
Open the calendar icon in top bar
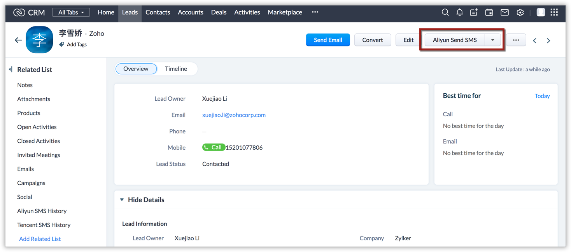[x=489, y=12]
